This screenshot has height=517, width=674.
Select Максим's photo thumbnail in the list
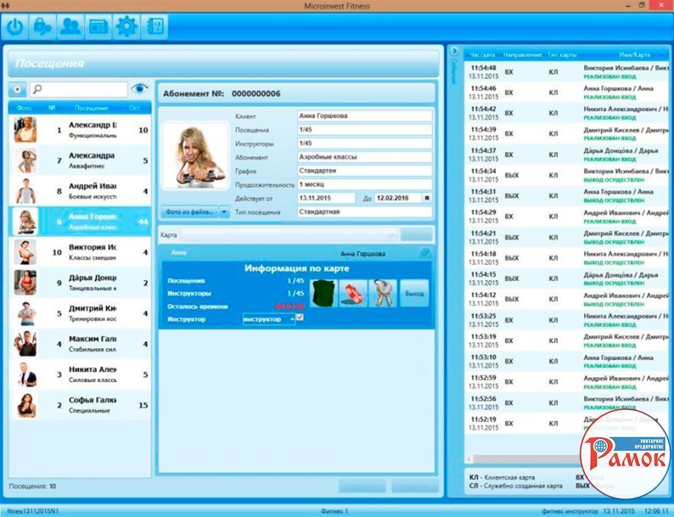click(x=25, y=344)
